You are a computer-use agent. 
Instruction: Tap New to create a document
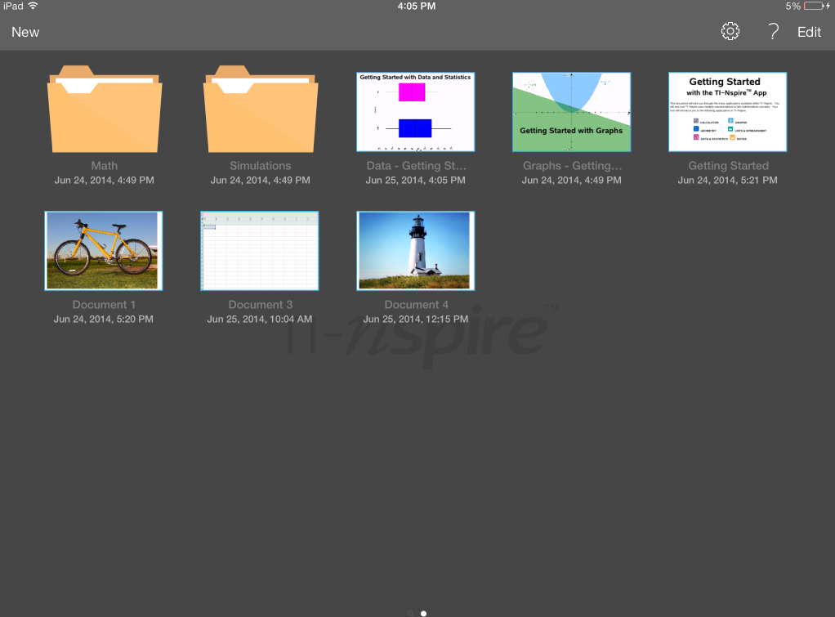point(25,32)
